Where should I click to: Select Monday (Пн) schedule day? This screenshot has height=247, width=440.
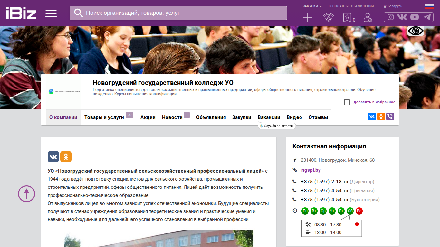tap(305, 211)
